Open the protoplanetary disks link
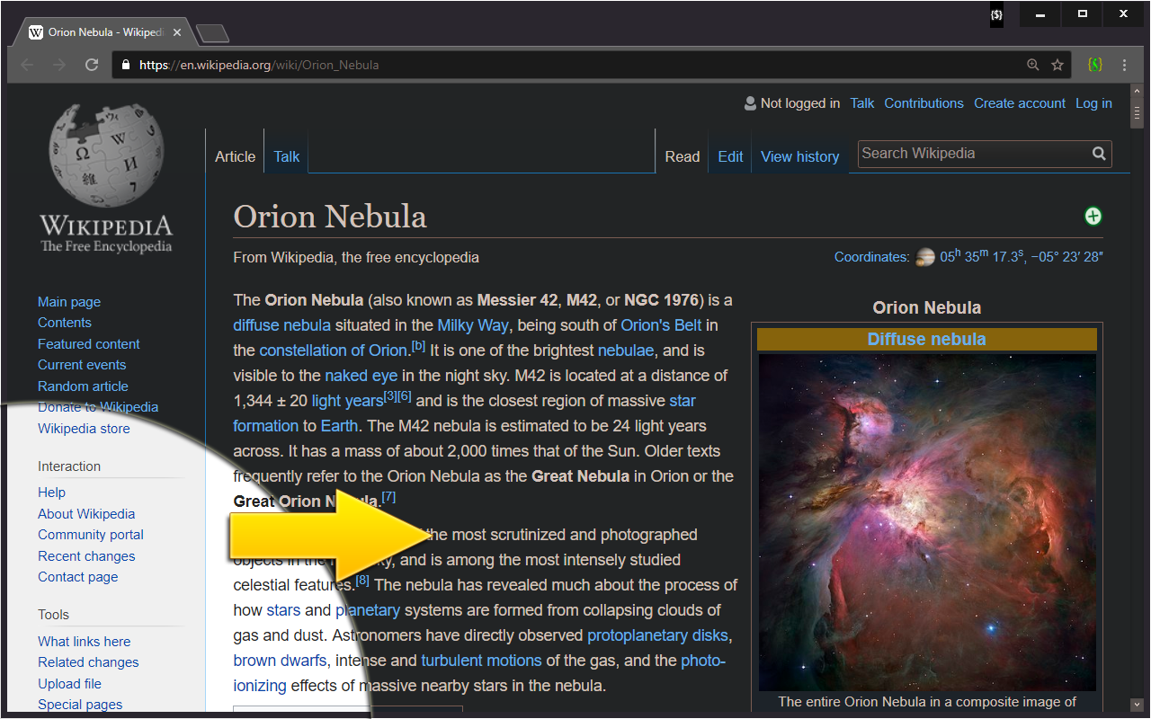The image size is (1151, 719). pyautogui.click(x=657, y=635)
